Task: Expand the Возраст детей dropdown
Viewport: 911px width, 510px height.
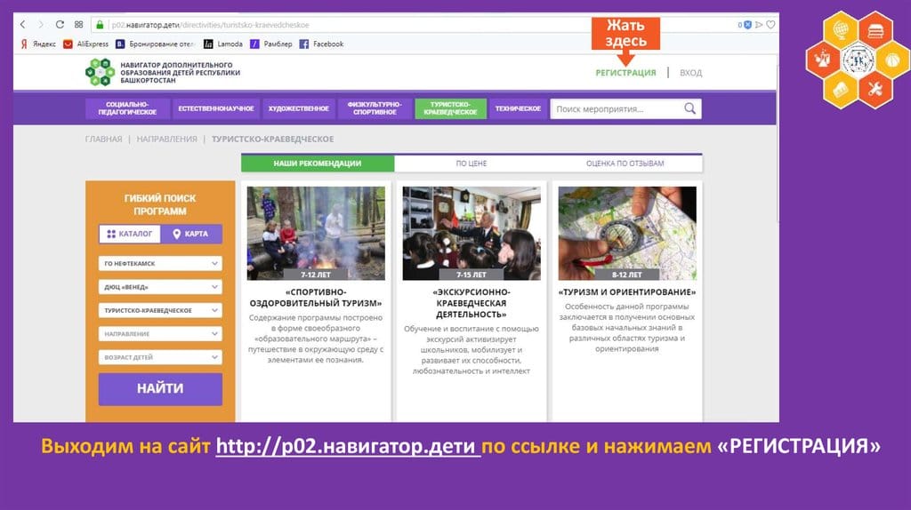Action: [160, 357]
